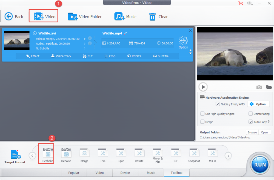
Task: Click the Wildlife.mp4 output name
Action: coord(112,33)
